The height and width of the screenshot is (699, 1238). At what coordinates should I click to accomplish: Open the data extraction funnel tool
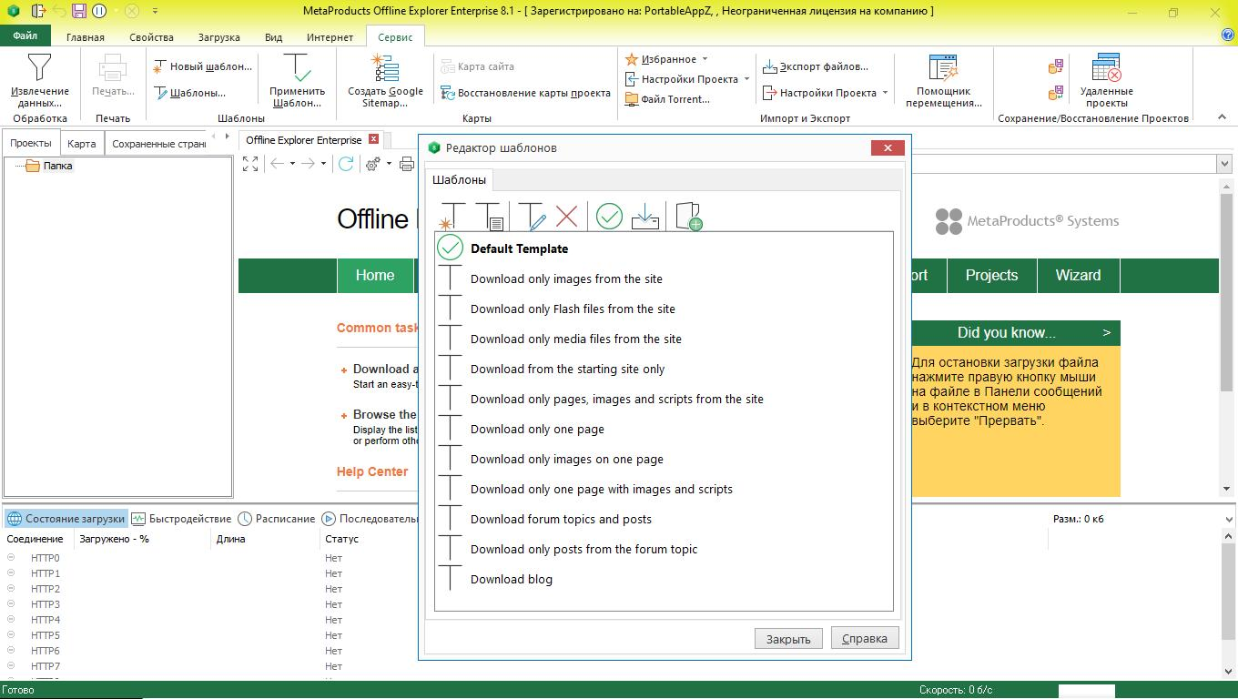point(40,80)
